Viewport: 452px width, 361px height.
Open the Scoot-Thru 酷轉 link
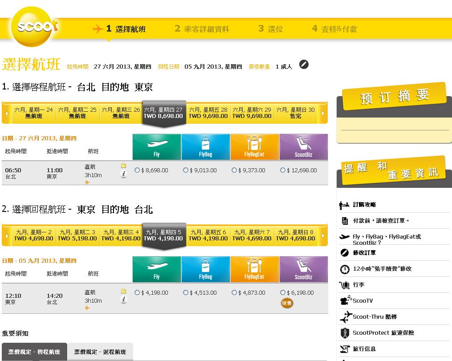(x=375, y=316)
